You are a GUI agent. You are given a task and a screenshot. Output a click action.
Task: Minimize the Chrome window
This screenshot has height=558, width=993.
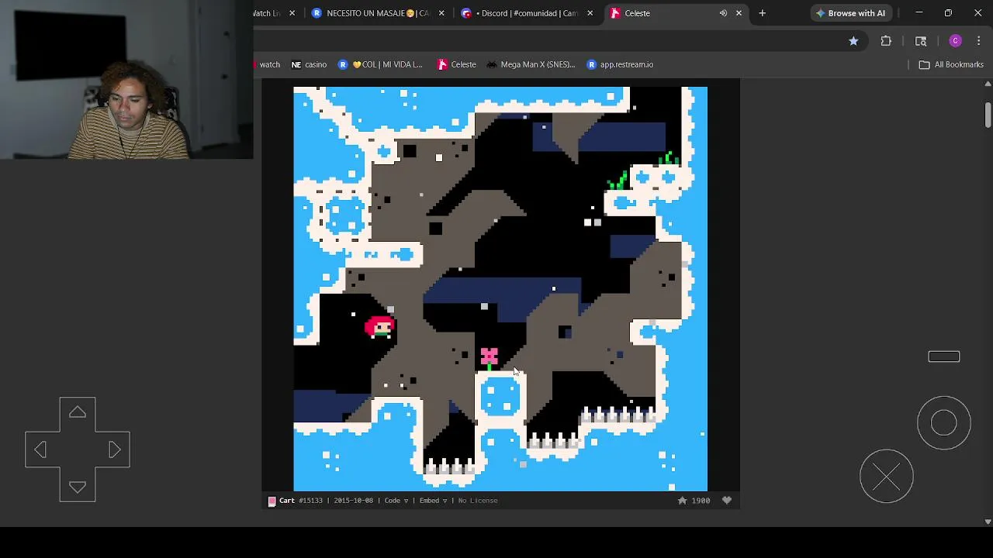(x=919, y=13)
